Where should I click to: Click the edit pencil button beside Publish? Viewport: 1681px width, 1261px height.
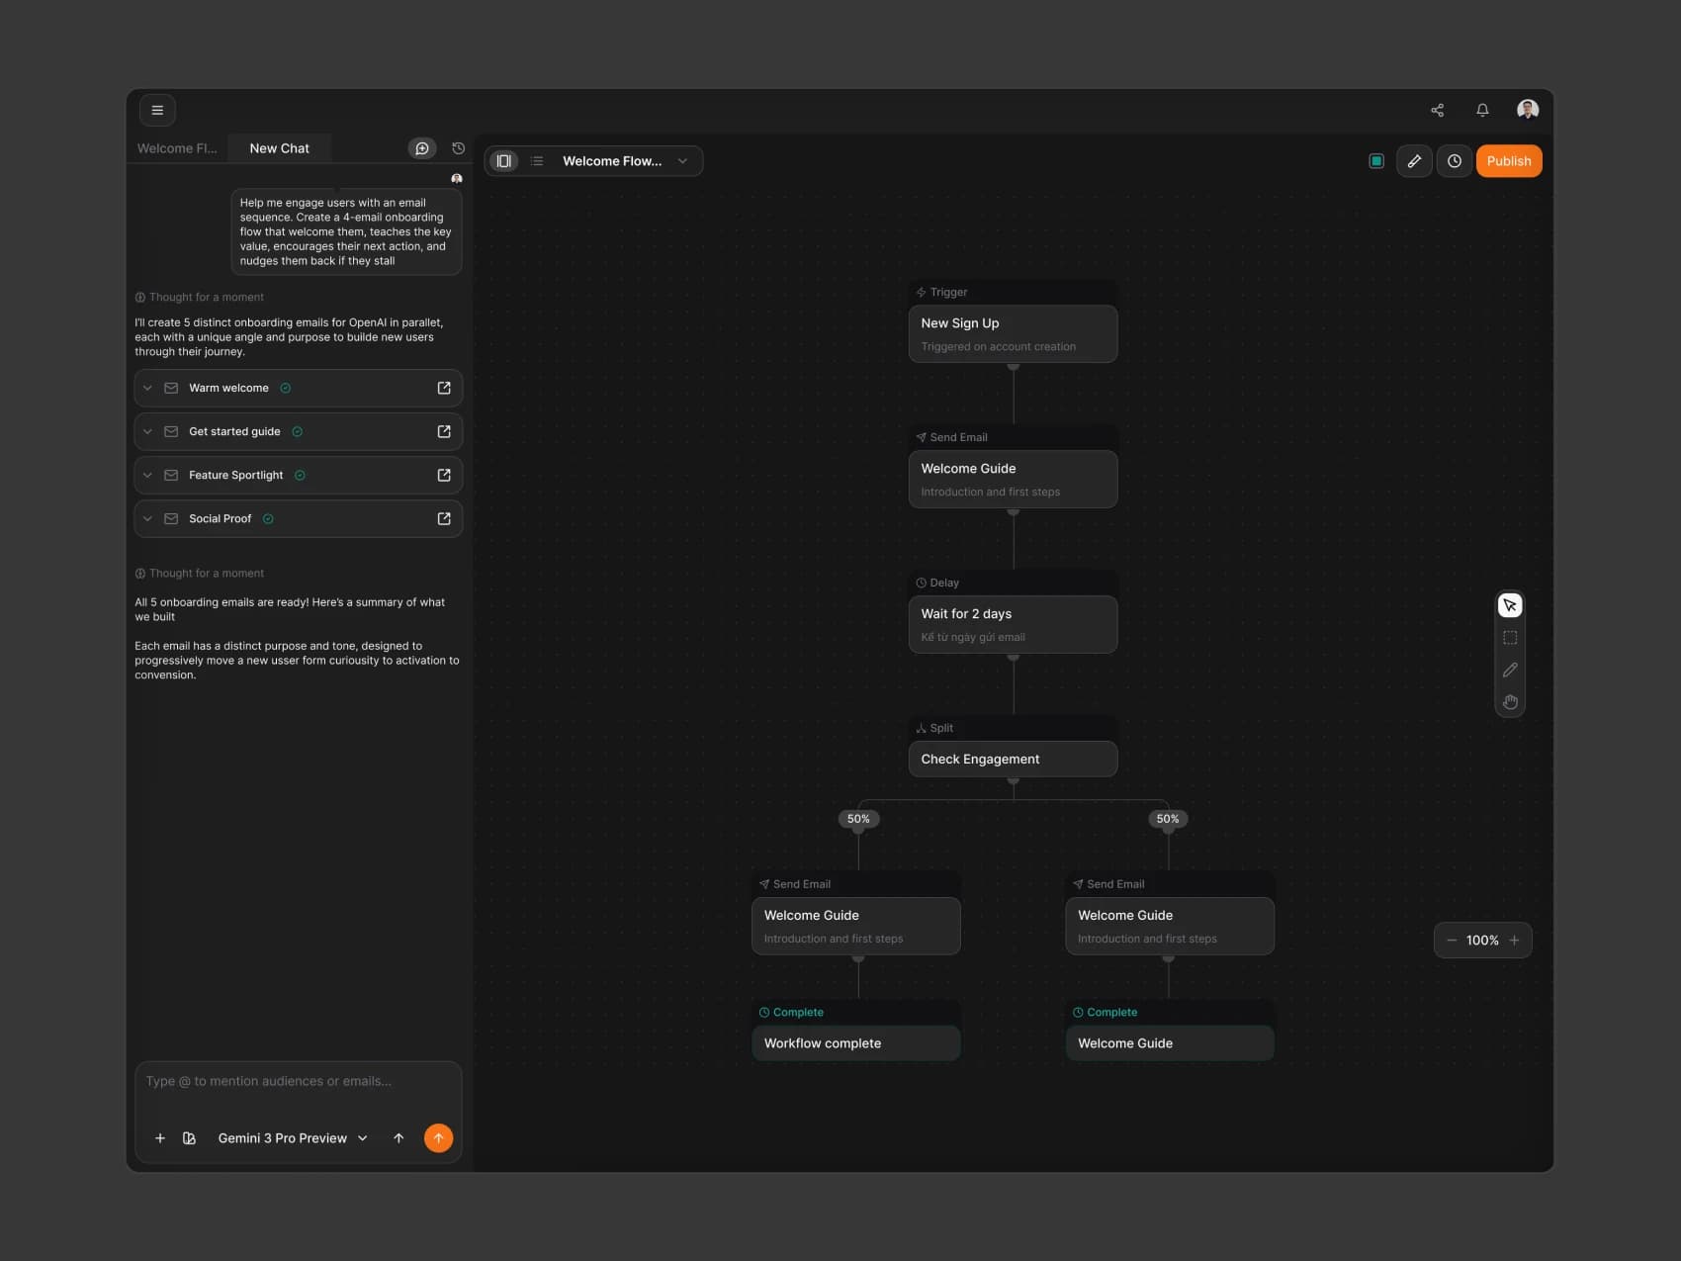(x=1414, y=161)
